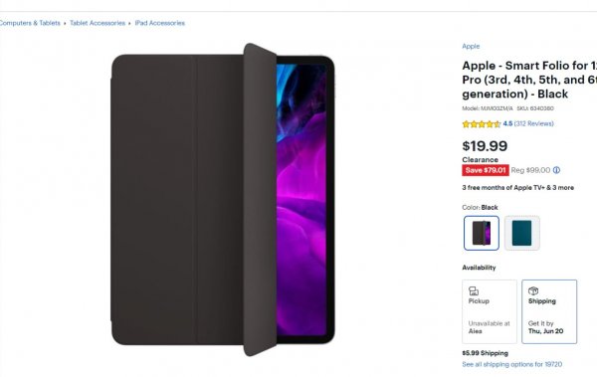Choose the Shipping availability option
The image size is (597, 377).
(549, 311)
